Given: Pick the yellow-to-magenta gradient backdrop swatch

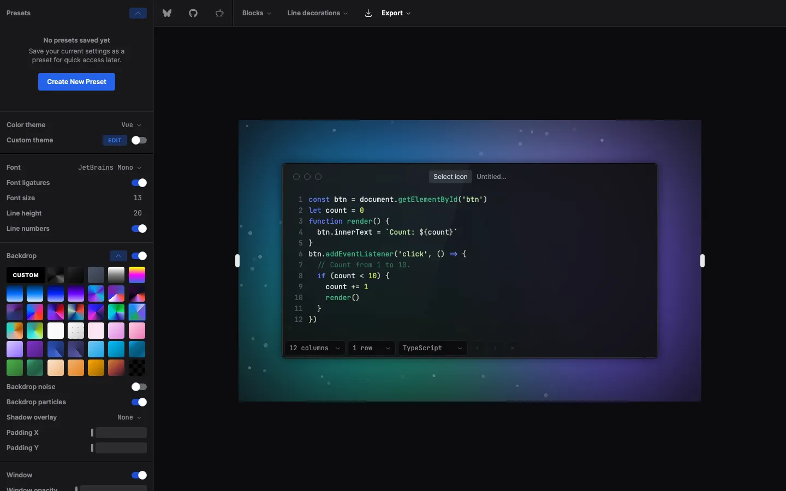Looking at the screenshot, I should 137,275.
